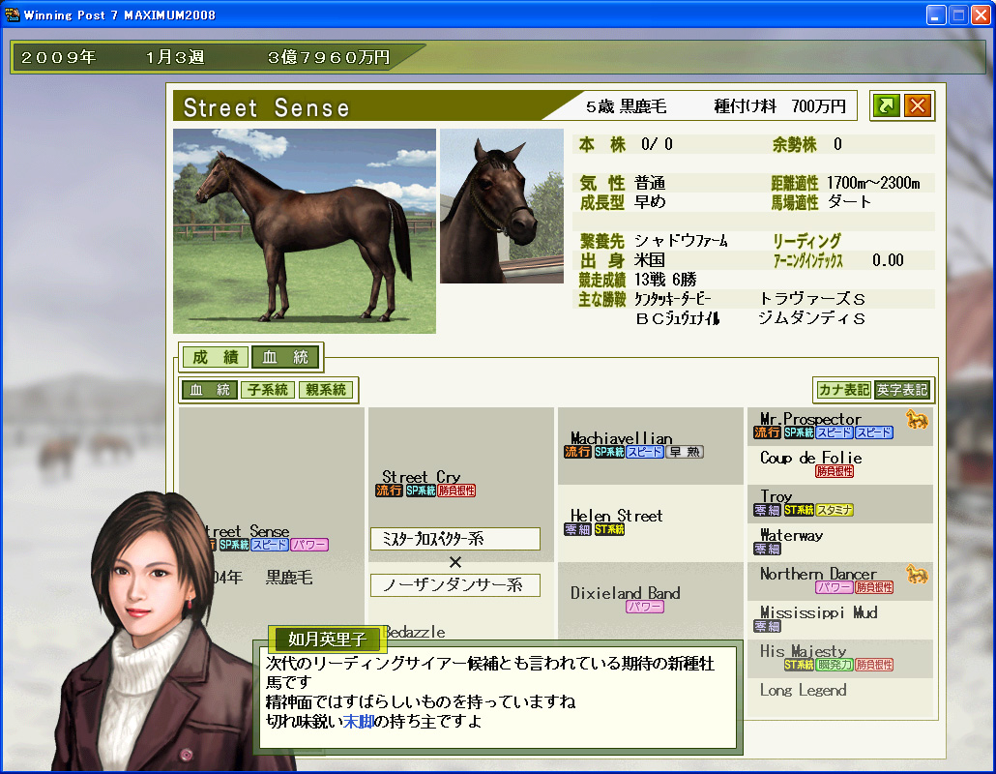
Task: Select Coup de Folie pedigree entry
Action: [810, 458]
